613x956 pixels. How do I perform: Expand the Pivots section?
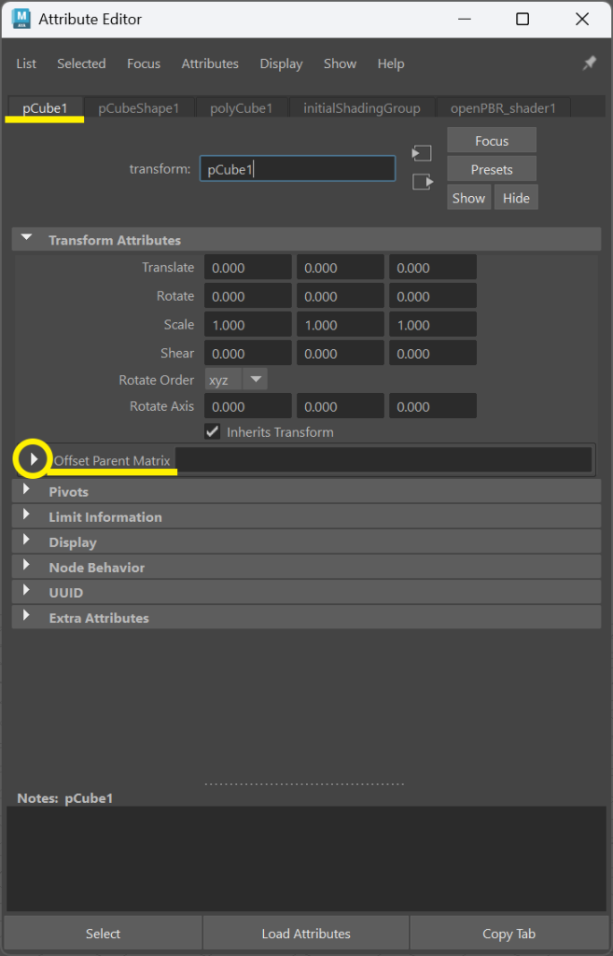[27, 491]
